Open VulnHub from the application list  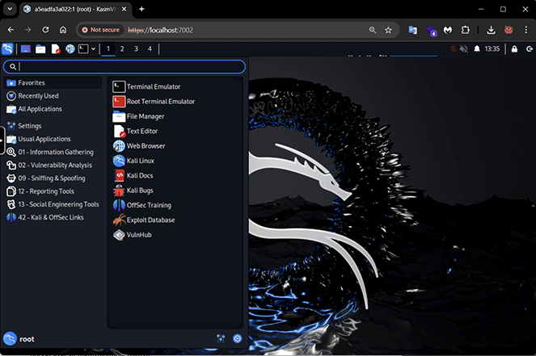[139, 235]
